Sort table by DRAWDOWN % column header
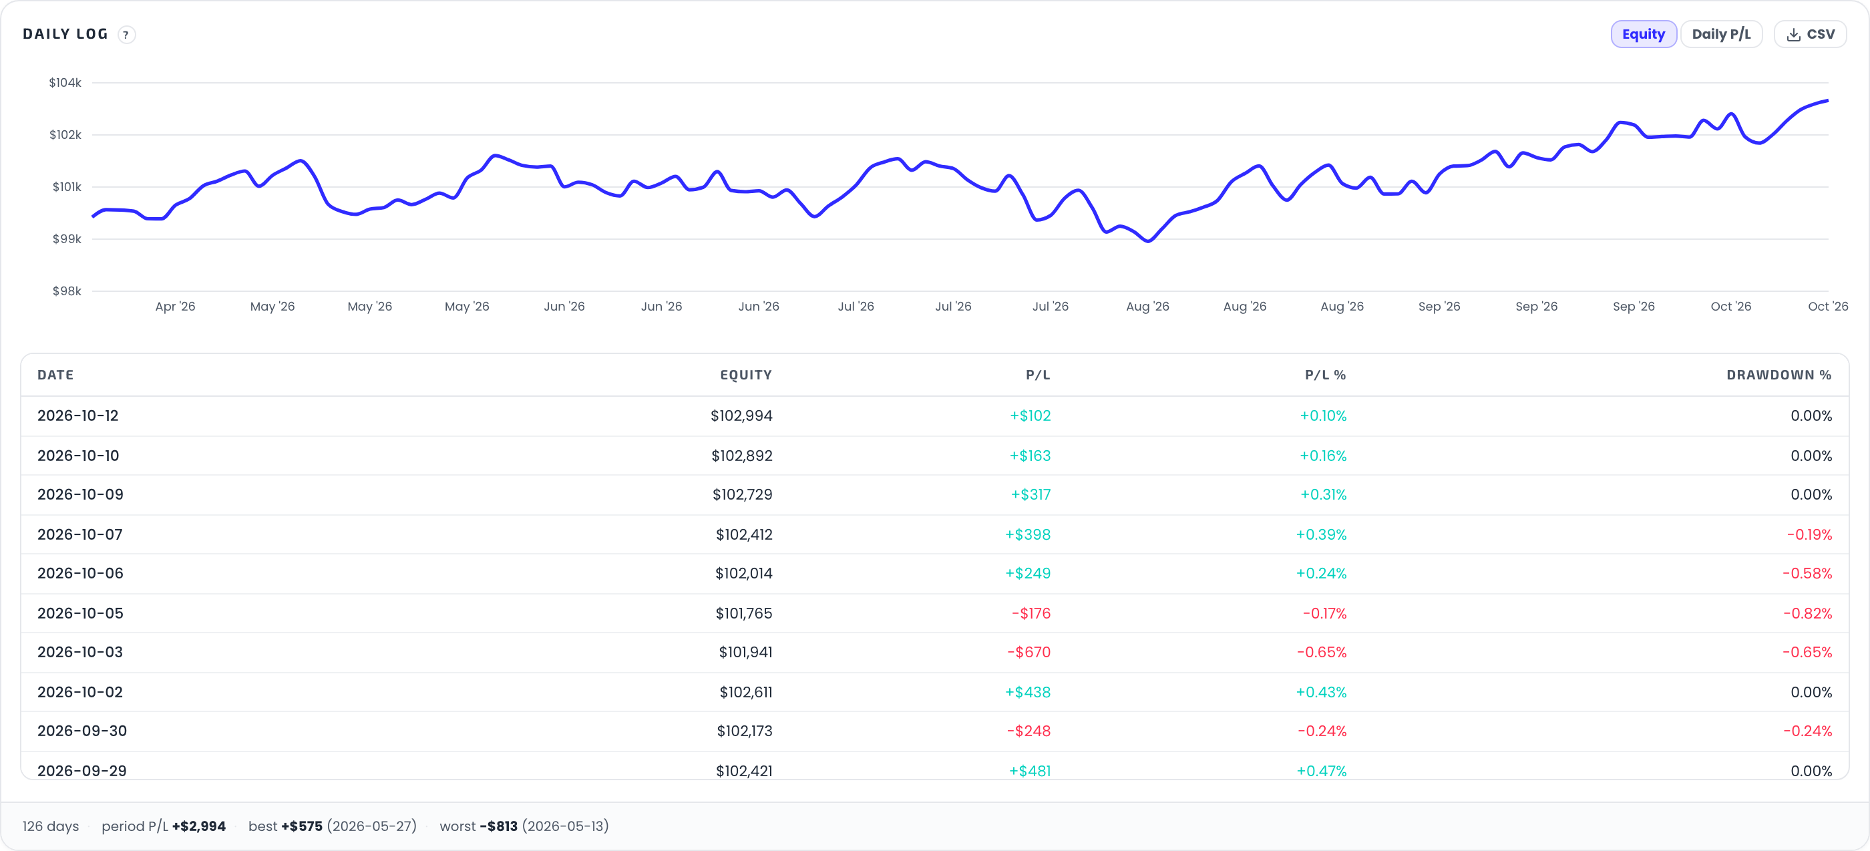 pos(1779,375)
